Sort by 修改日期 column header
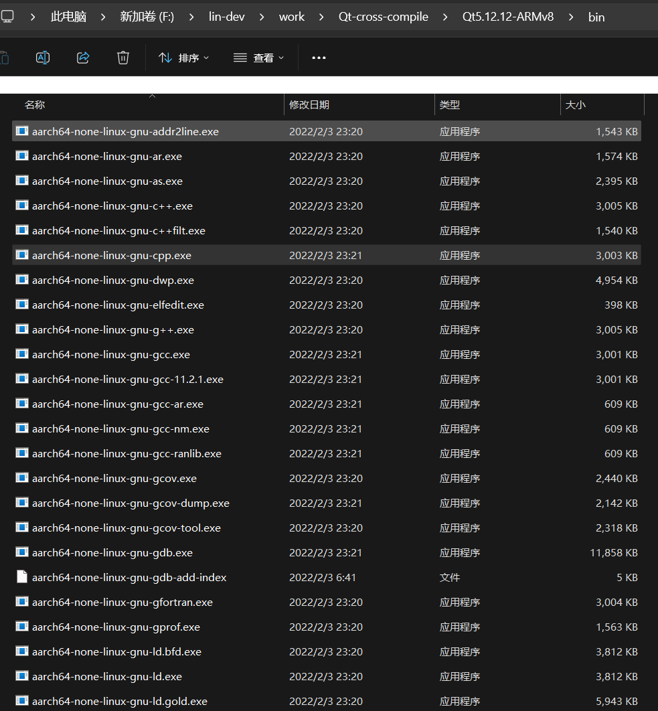Image resolution: width=658 pixels, height=711 pixels. coord(309,104)
